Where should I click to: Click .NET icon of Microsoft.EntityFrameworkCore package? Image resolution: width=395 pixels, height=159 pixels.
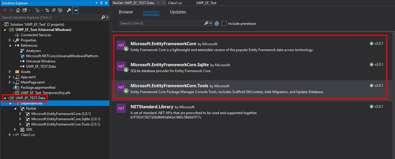[121, 46]
